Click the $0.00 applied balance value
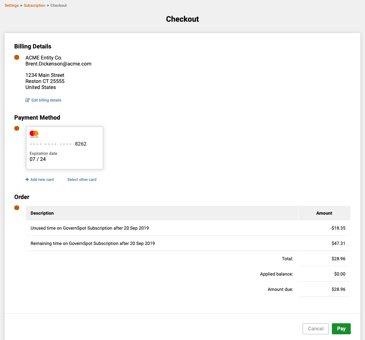This screenshot has width=365, height=340. 340,274
